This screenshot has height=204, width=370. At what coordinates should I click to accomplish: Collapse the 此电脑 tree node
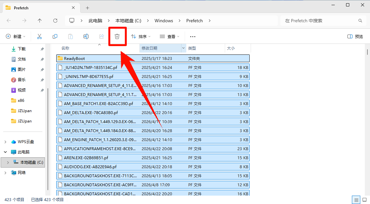coord(5,152)
